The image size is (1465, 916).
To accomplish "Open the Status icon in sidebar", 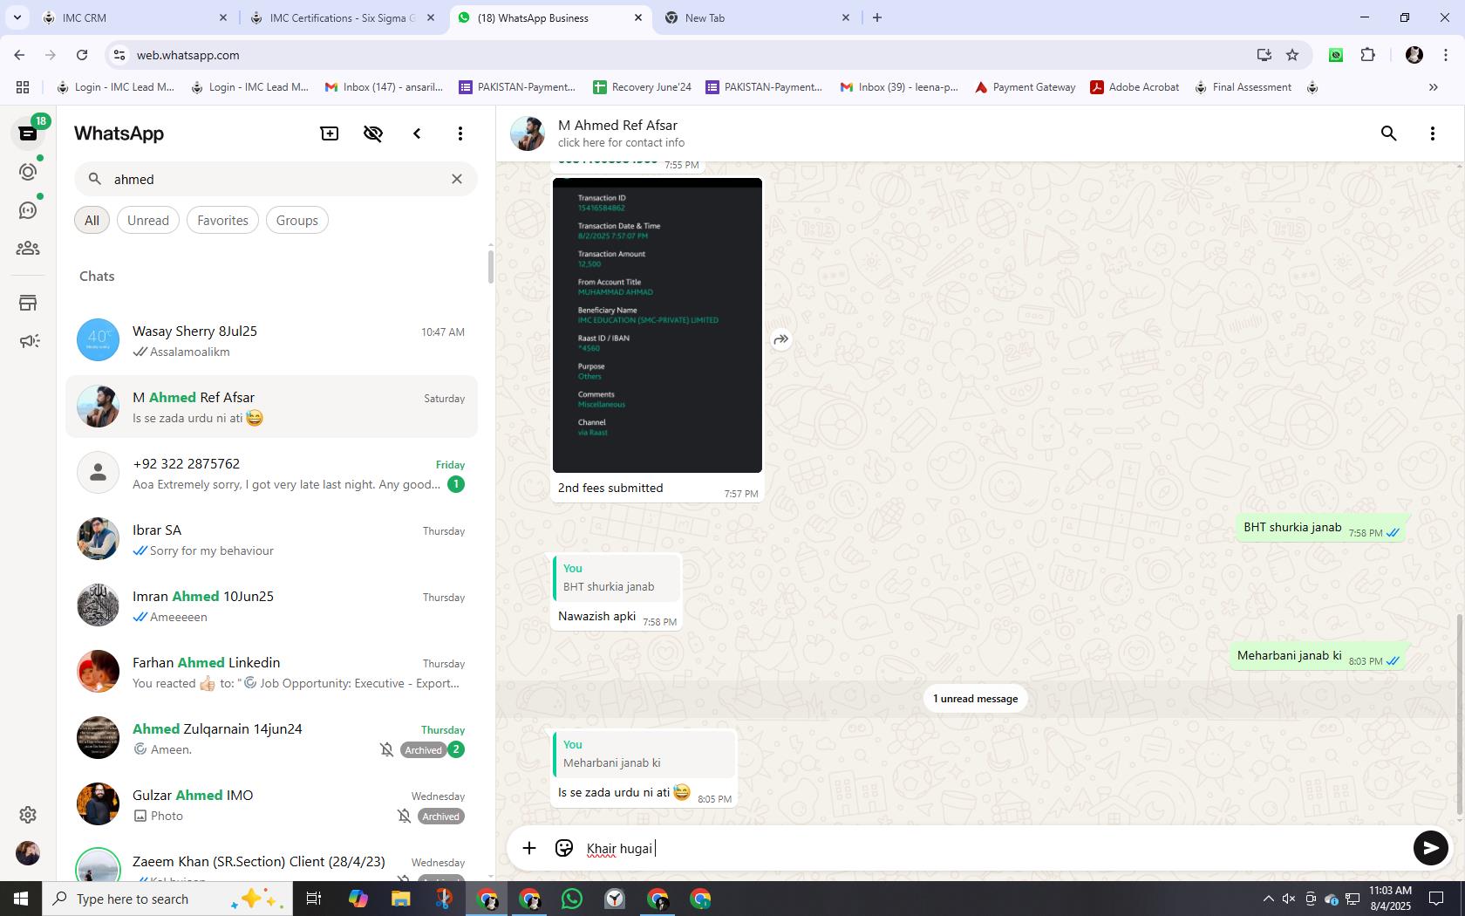I will point(28,172).
